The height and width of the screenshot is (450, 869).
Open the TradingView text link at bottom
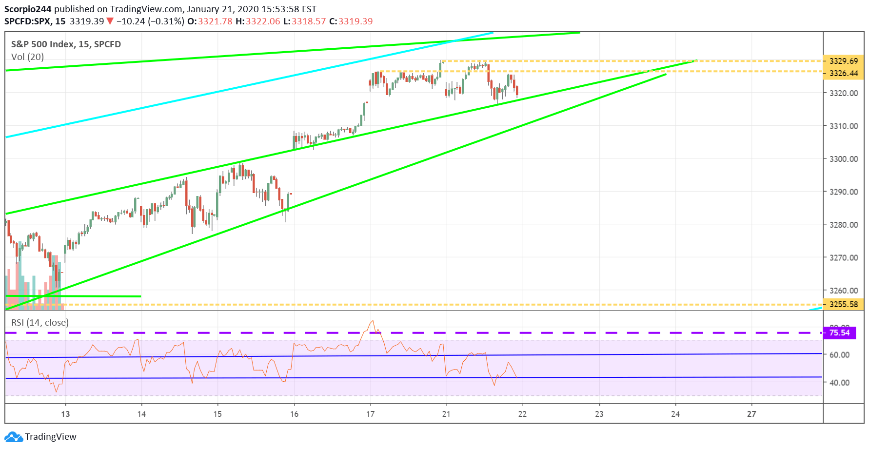point(51,437)
